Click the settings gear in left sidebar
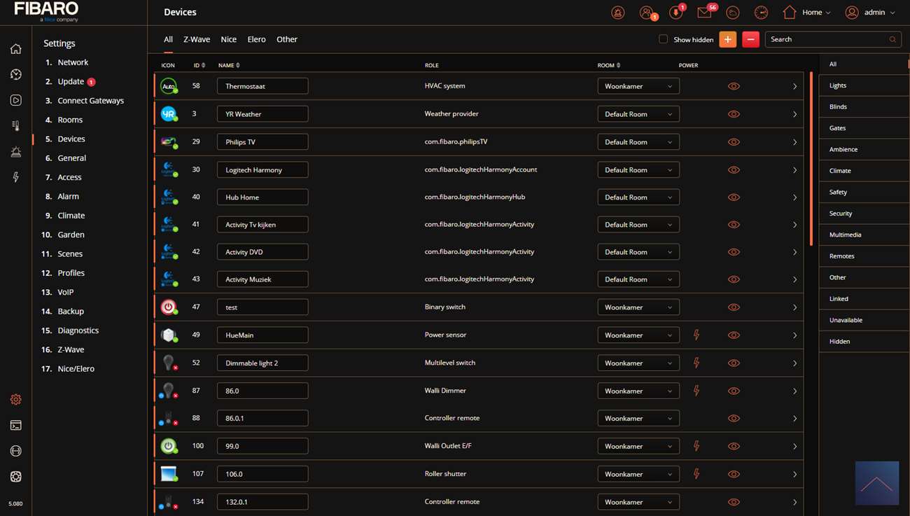910x516 pixels. click(15, 400)
